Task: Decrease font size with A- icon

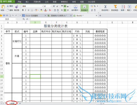Action: click(57, 6)
